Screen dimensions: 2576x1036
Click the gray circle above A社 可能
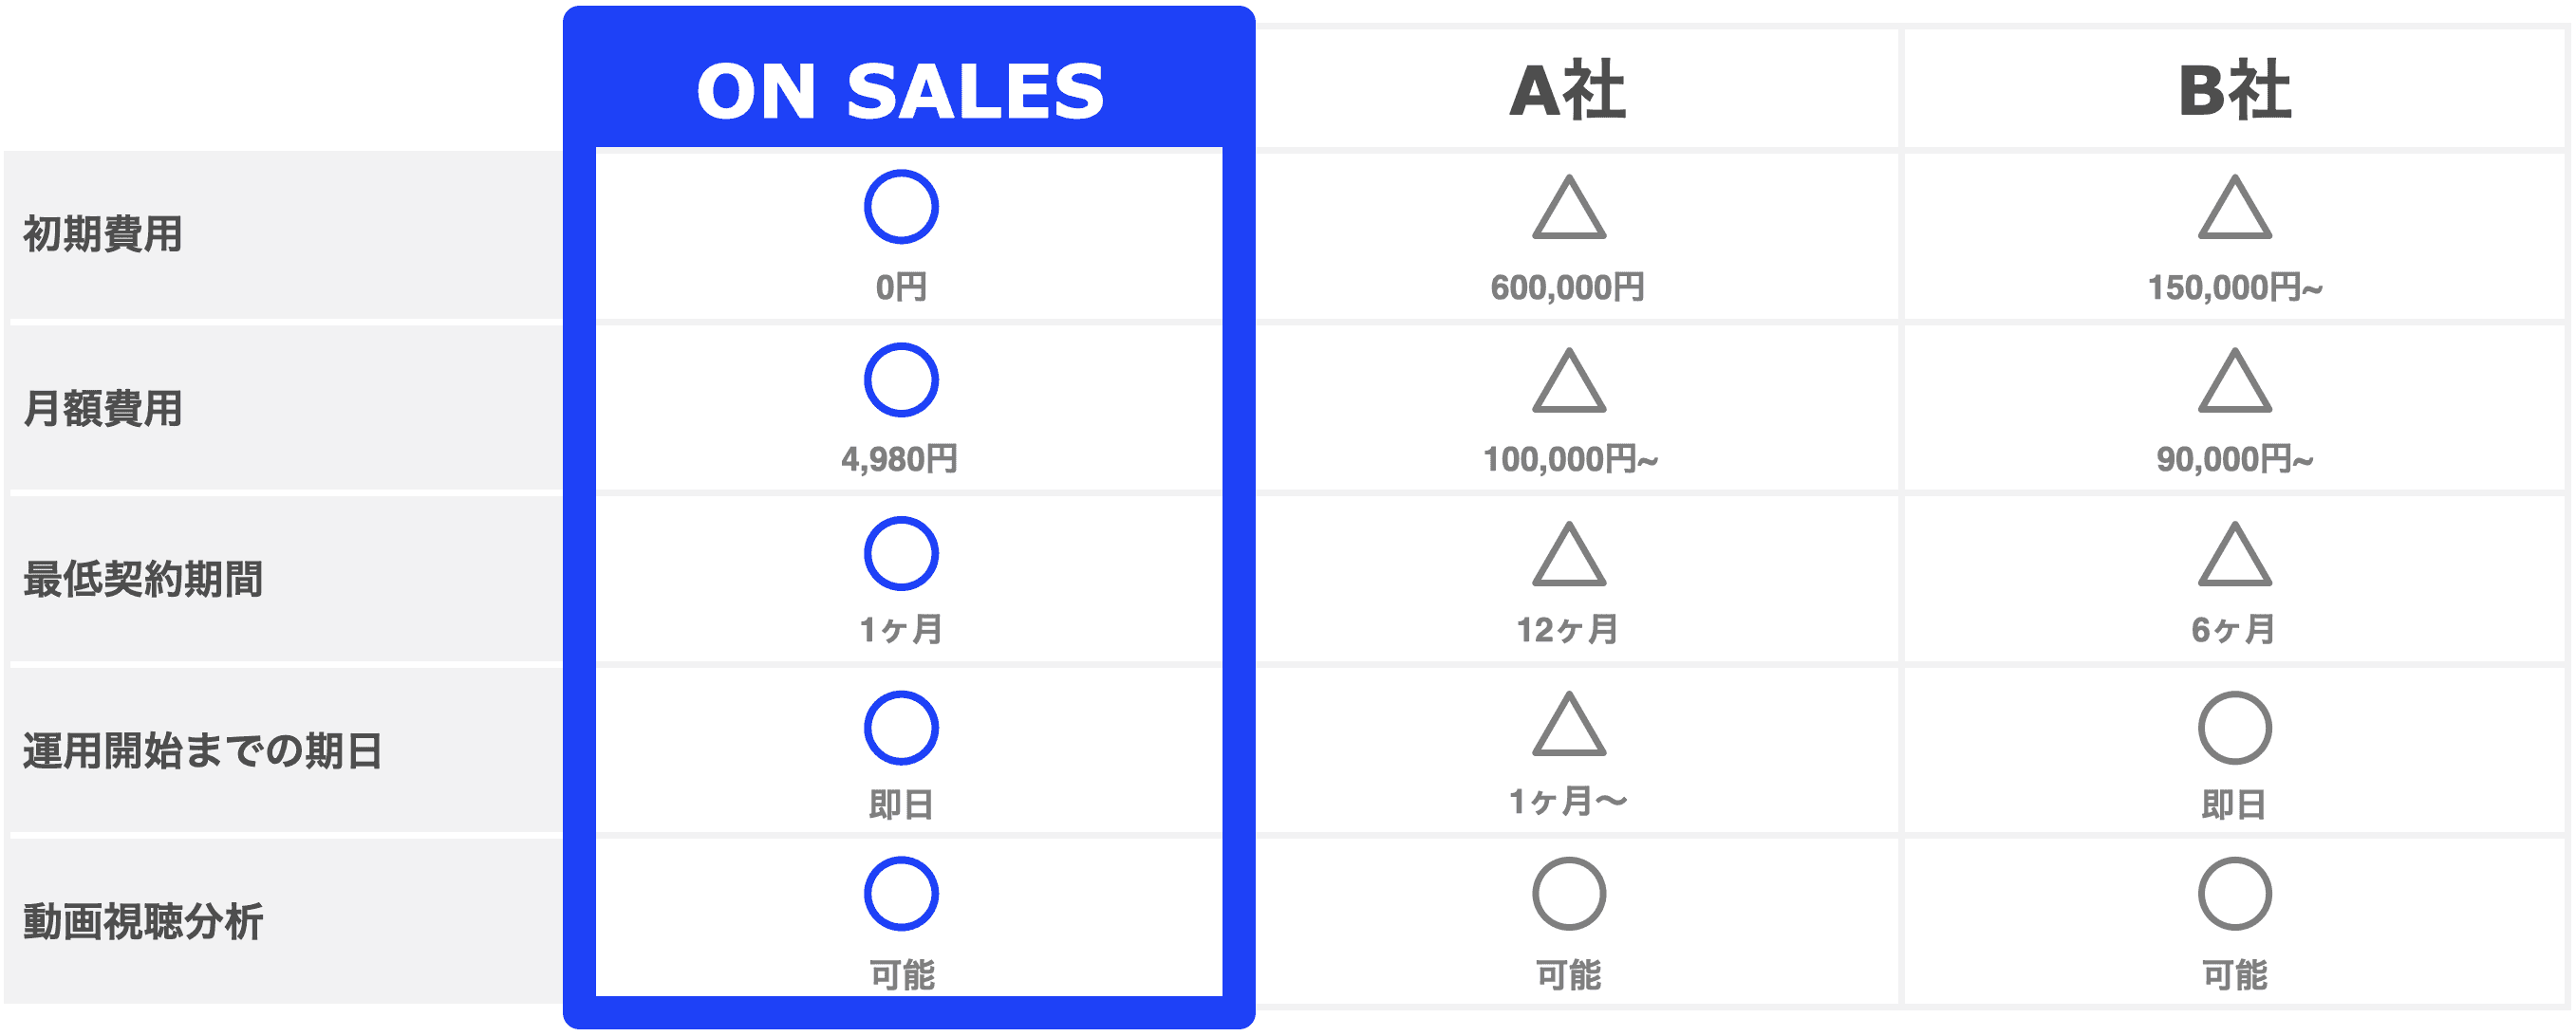point(1569,894)
